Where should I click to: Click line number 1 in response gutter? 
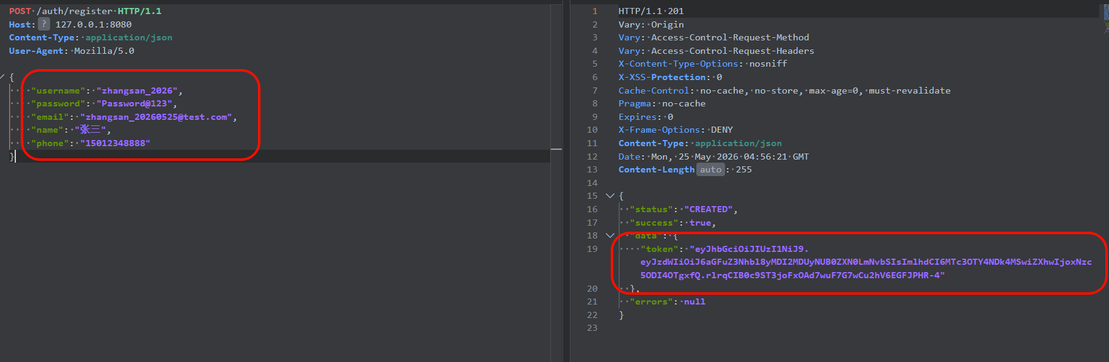pos(595,11)
